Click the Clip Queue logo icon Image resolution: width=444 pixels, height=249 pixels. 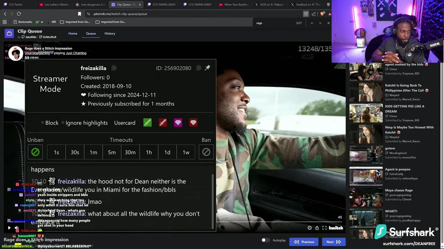(x=9, y=34)
